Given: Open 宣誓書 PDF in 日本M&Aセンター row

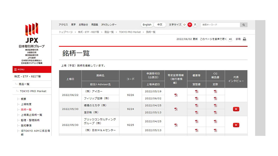Looking at the screenshot, I should click(197, 130).
